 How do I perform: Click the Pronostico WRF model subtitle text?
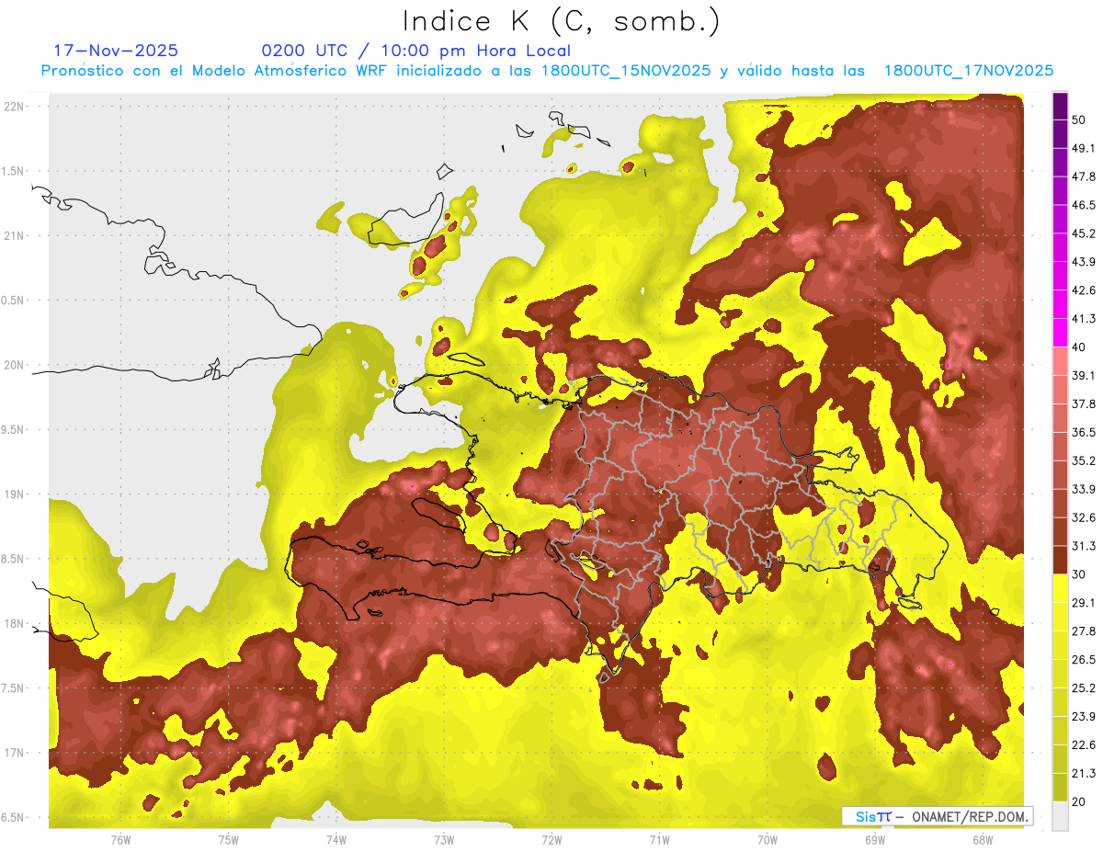pos(547,71)
